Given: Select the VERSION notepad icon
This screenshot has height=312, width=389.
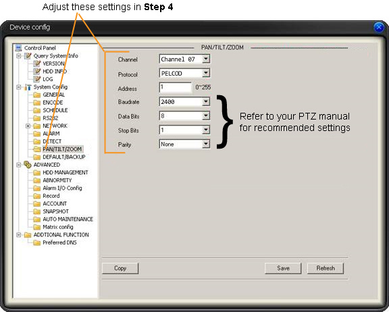Looking at the screenshot, I should [x=37, y=63].
